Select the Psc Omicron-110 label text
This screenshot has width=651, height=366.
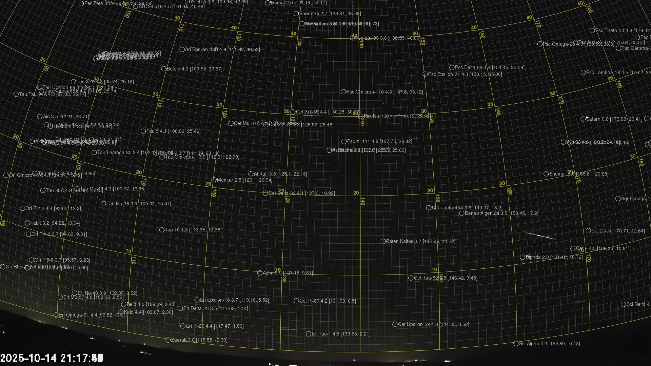(384, 92)
